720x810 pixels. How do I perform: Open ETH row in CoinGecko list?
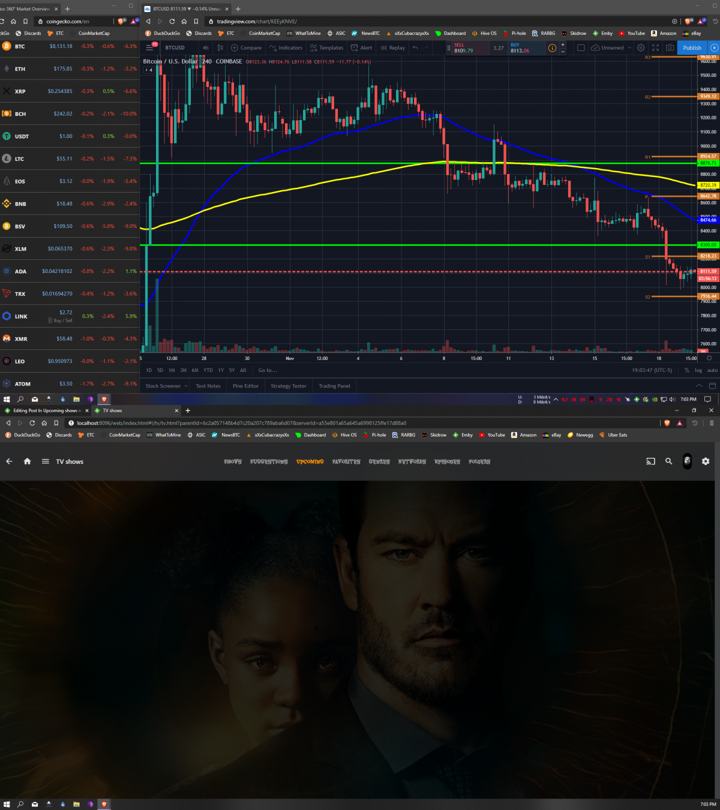click(x=70, y=69)
